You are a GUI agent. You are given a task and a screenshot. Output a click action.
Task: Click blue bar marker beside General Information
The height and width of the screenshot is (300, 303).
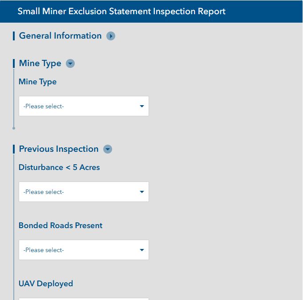(14, 36)
